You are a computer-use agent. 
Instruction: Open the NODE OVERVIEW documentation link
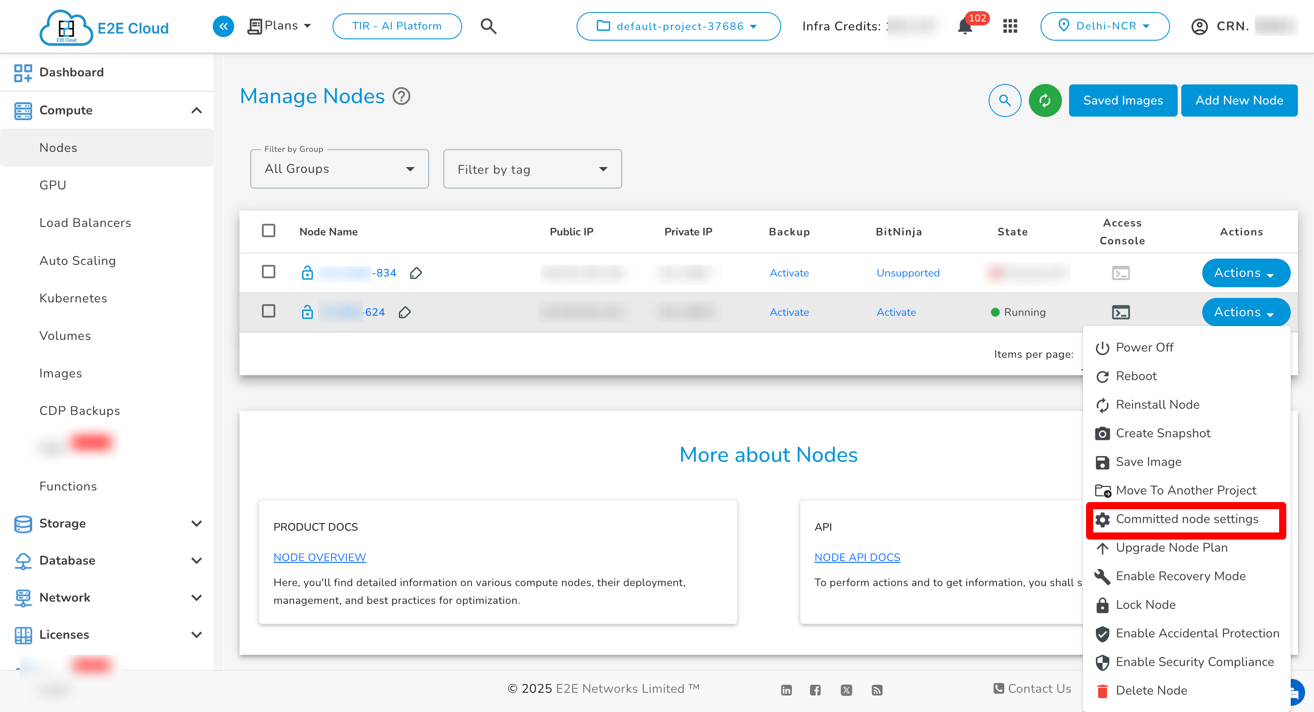[319, 557]
